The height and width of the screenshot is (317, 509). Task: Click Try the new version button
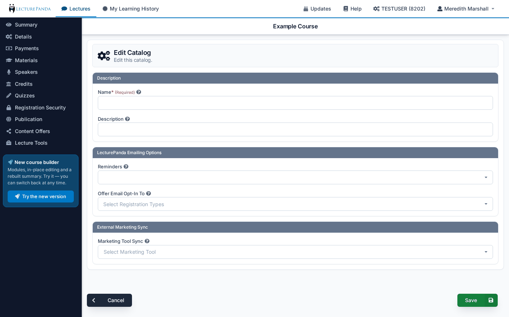41,196
